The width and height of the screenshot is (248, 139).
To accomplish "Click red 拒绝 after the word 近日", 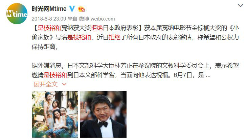I will (x=115, y=37).
